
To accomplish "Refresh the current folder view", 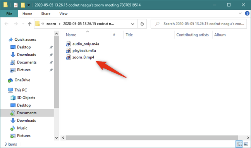I will coord(142,24).
